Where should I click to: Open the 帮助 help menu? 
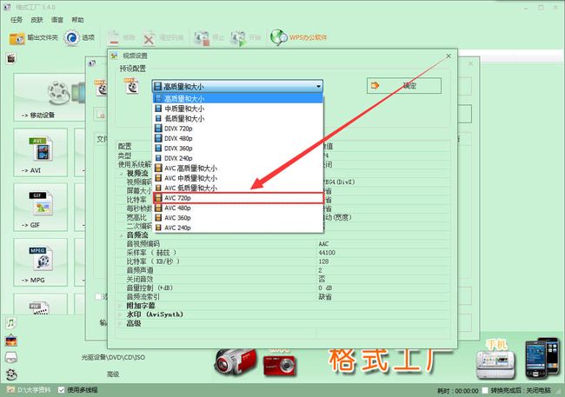tap(77, 20)
